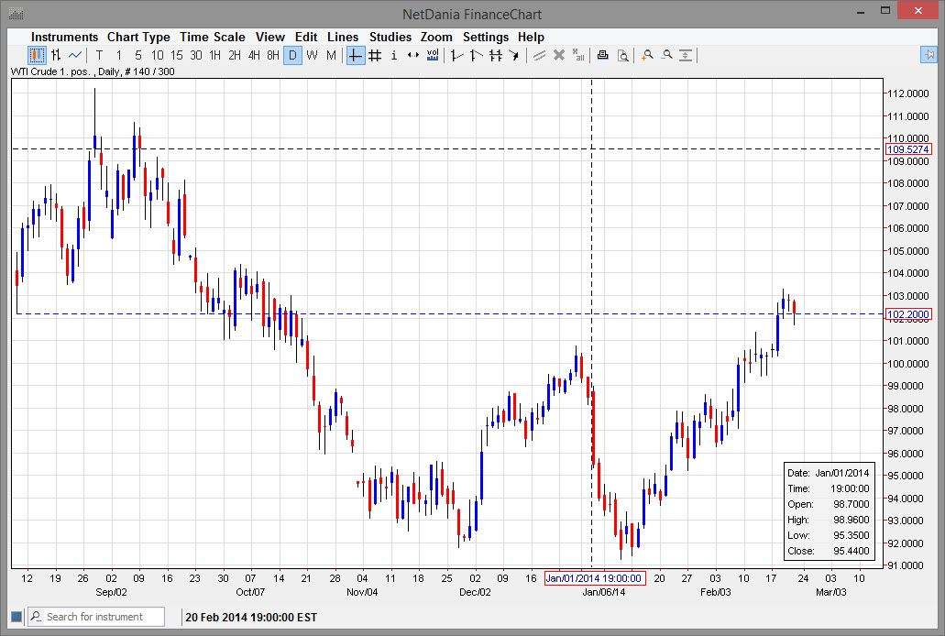The height and width of the screenshot is (636, 945).
Task: Toggle the crosshair cursor mode
Action: click(354, 55)
